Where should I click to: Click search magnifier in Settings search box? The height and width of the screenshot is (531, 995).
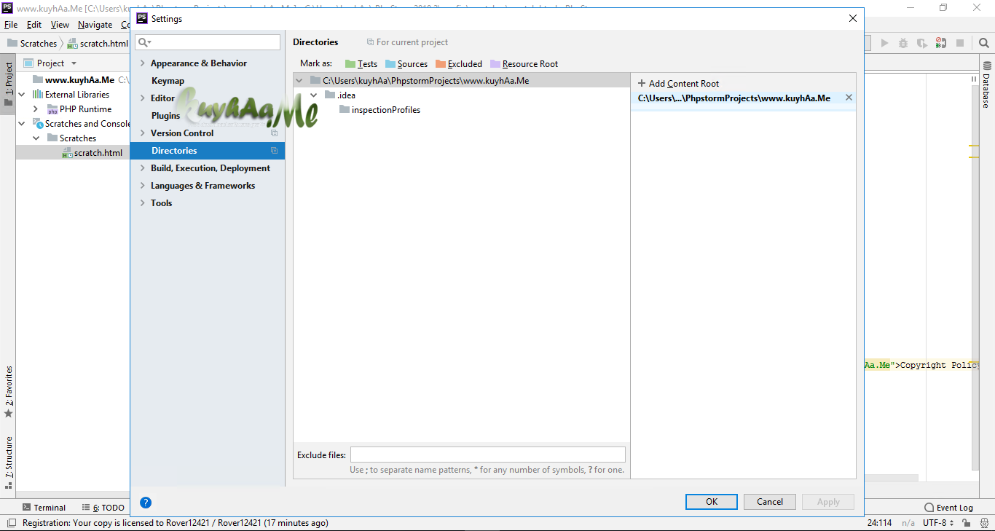pos(144,42)
